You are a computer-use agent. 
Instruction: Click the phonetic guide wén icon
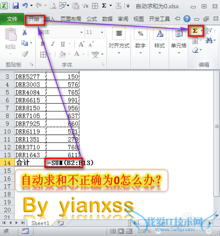pyautogui.click(x=95, y=54)
